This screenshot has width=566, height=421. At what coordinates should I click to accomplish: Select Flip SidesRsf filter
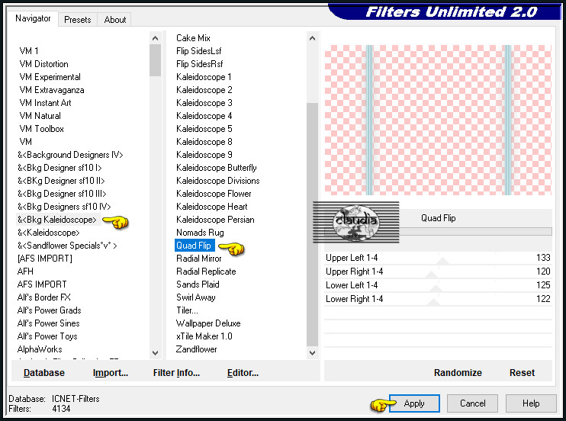[200, 64]
